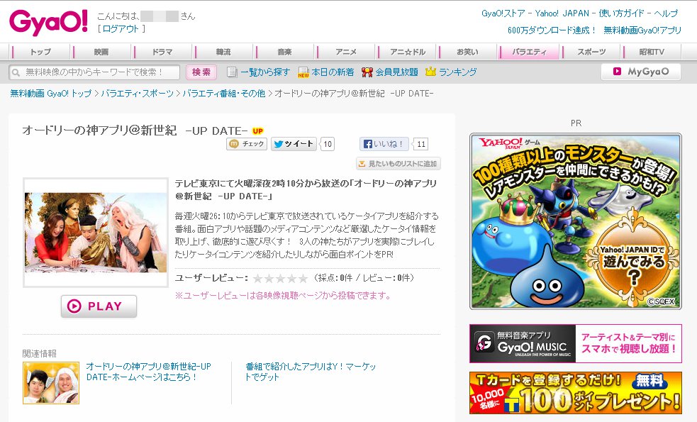Image resolution: width=697 pixels, height=422 pixels.
Task: Open the Yahoo! JAPAN header link
Action: pyautogui.click(x=562, y=13)
